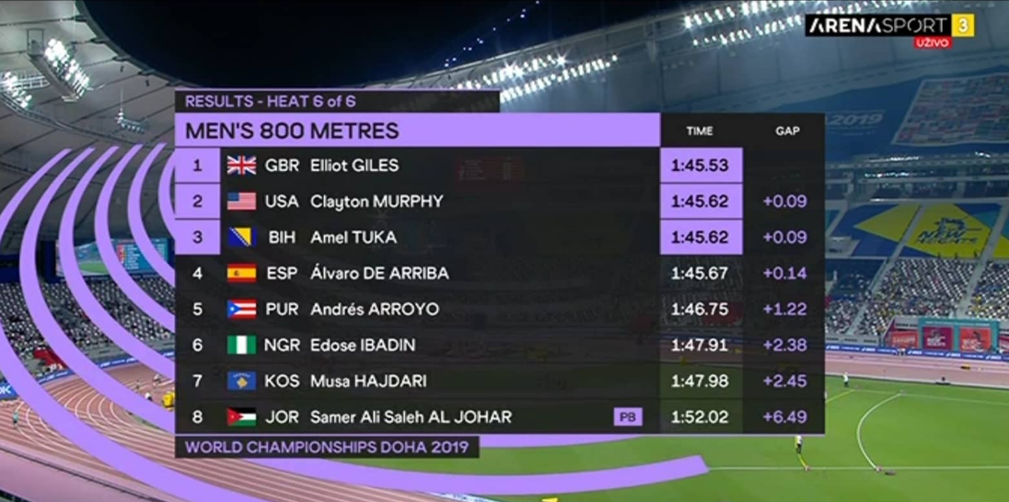This screenshot has height=502, width=1009.
Task: Click the Jordan flag icon
Action: tap(241, 416)
